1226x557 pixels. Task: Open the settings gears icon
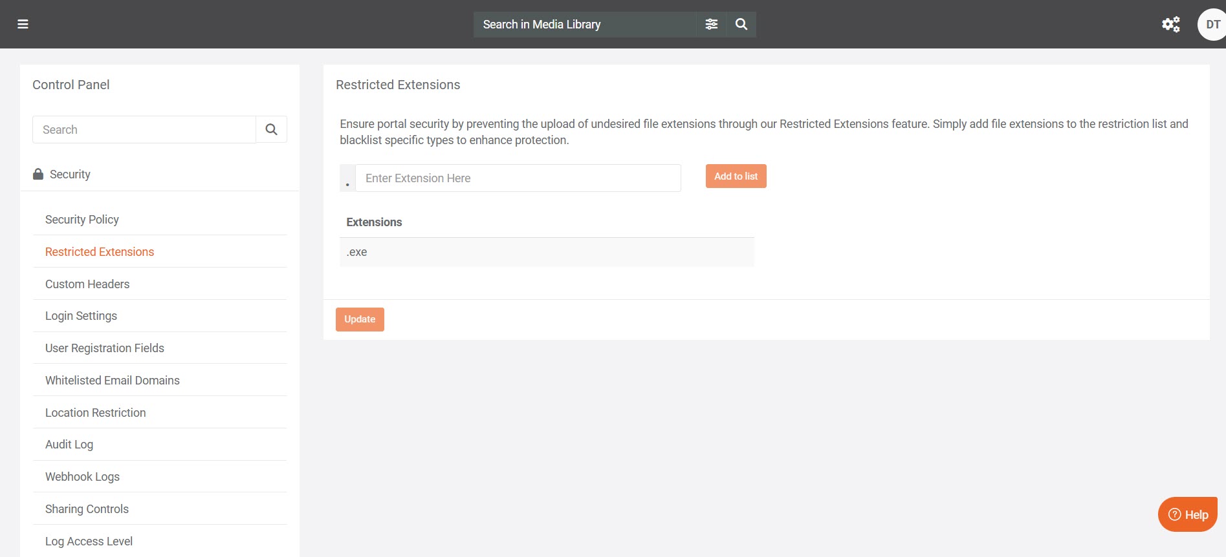click(1170, 25)
